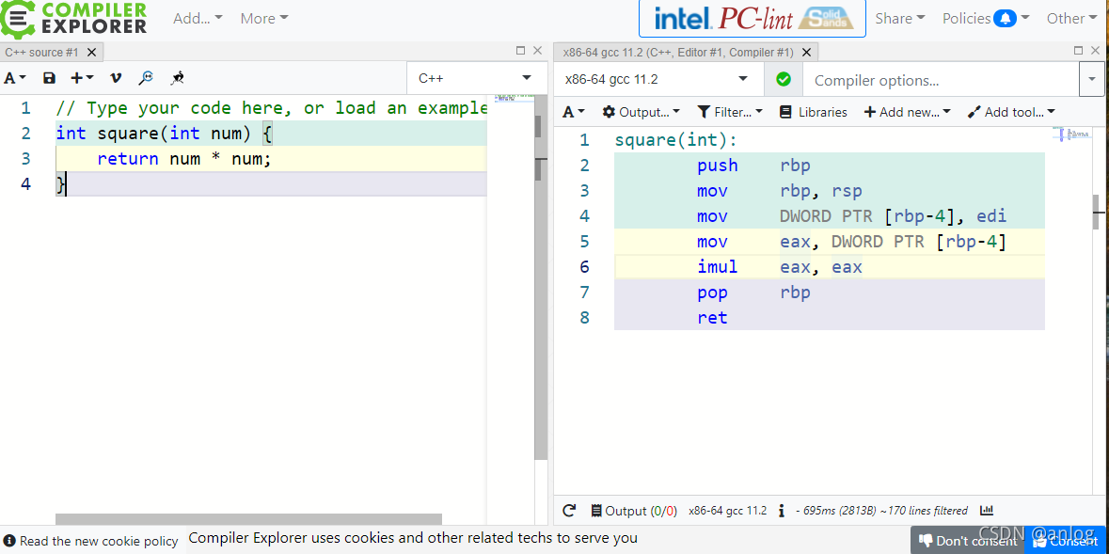Open editor font size menu
Screen dimensions: 1109x554
click(x=15, y=78)
